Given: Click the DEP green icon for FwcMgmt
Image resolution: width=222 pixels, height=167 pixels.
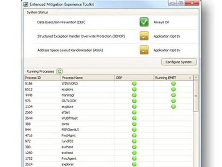Looking at the screenshot, I should pyautogui.click(x=134, y=136).
